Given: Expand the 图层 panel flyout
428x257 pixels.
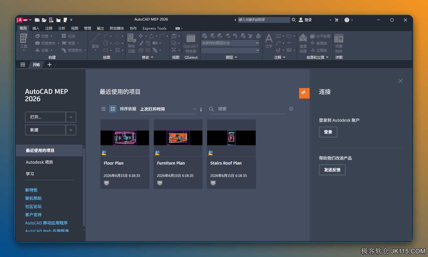Looking at the screenshot, I should pos(231,57).
